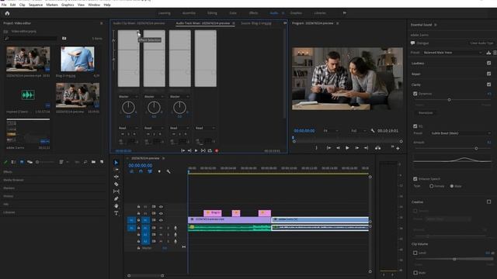Open the File menu
The image size is (497, 279).
pos(4,5)
